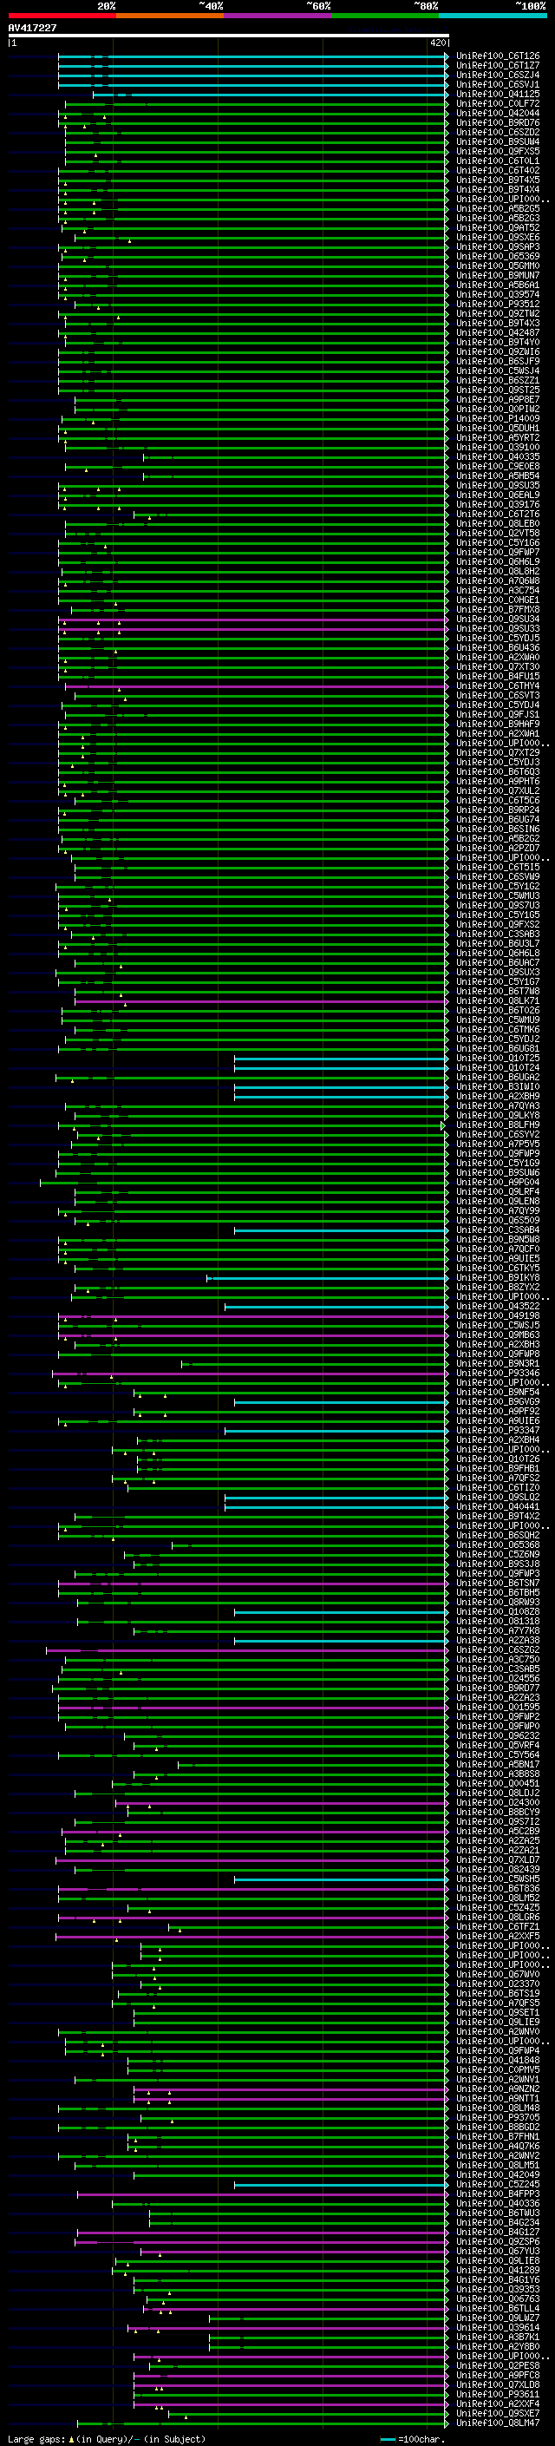Select hit label UniRef100_C5WSJ5

497,1326
